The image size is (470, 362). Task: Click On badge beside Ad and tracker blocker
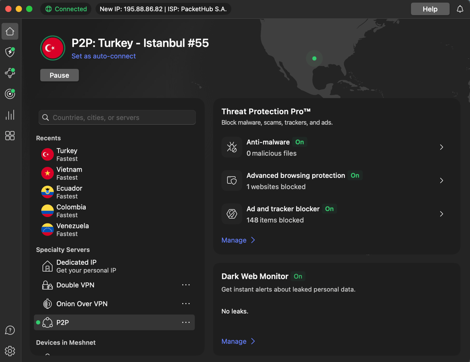pyautogui.click(x=330, y=209)
